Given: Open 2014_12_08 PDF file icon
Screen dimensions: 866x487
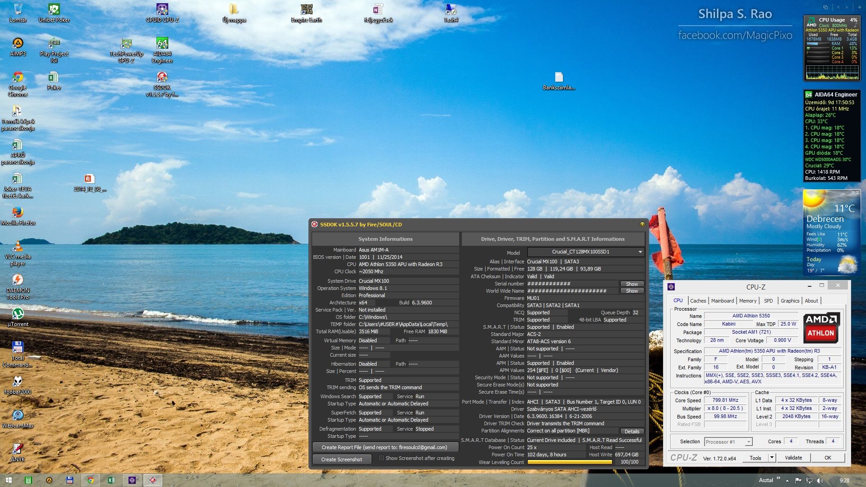Looking at the screenshot, I should 90,182.
